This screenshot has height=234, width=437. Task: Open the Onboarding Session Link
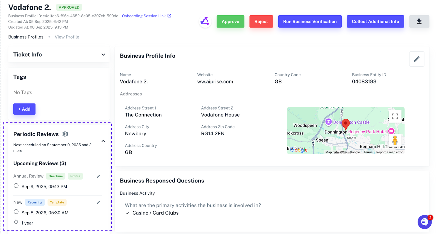click(144, 16)
